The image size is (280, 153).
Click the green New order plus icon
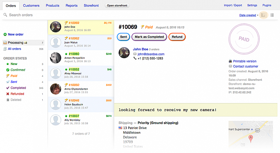[x=5, y=34]
